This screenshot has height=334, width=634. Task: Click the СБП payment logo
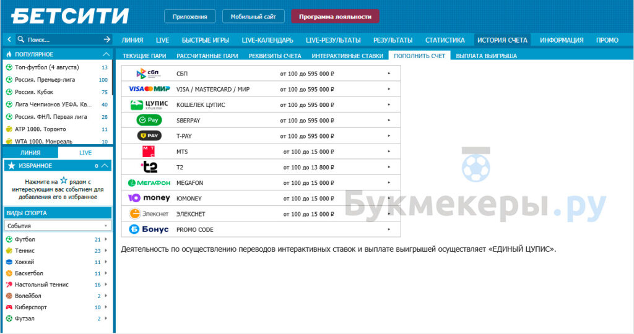tap(149, 74)
